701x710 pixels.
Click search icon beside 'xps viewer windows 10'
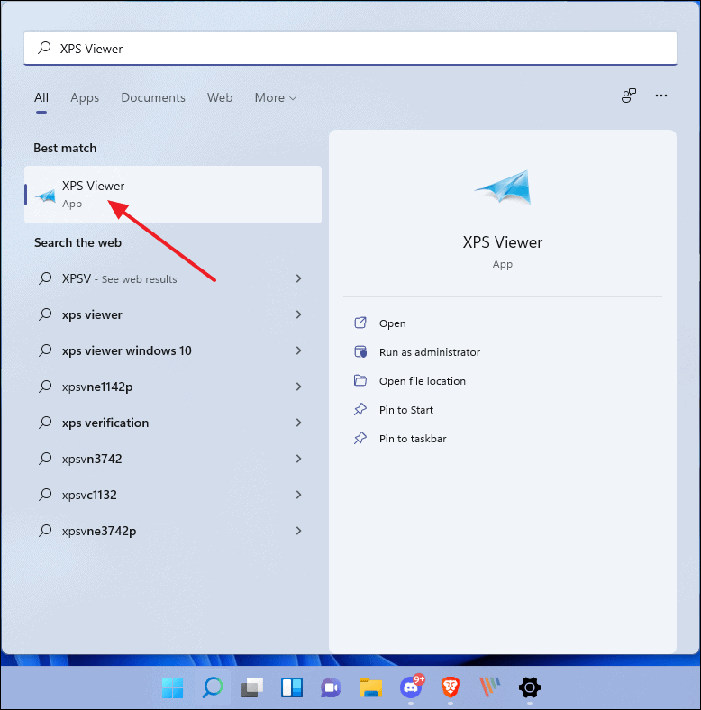pyautogui.click(x=45, y=350)
